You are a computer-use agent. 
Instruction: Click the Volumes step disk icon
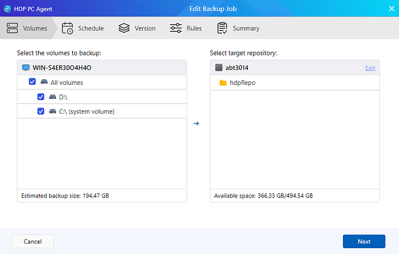12,28
